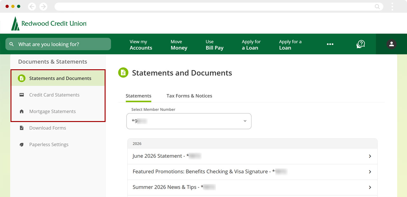The image size is (407, 197).
Task: Open the help chat question icon
Action: tap(361, 44)
